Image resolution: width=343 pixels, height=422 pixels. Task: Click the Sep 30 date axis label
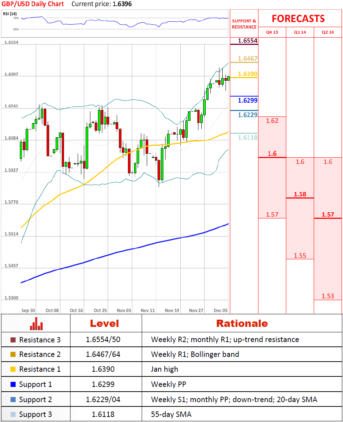pos(28,310)
